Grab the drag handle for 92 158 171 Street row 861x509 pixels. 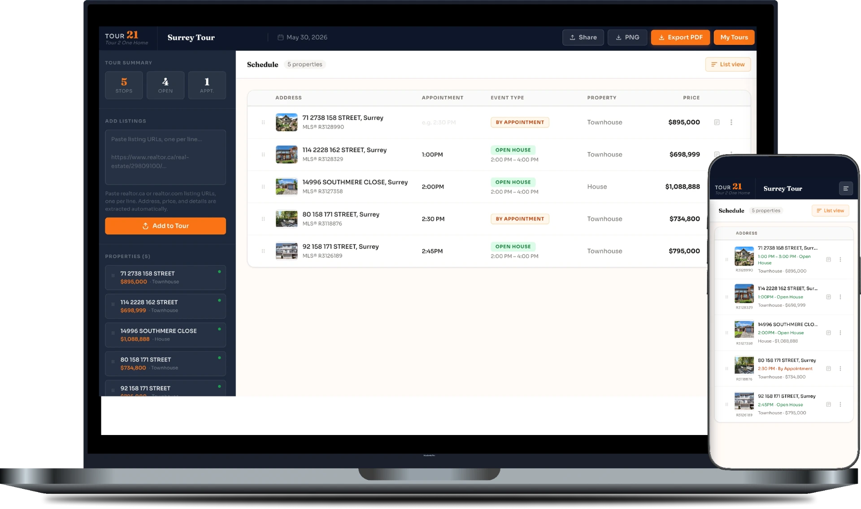pyautogui.click(x=263, y=251)
